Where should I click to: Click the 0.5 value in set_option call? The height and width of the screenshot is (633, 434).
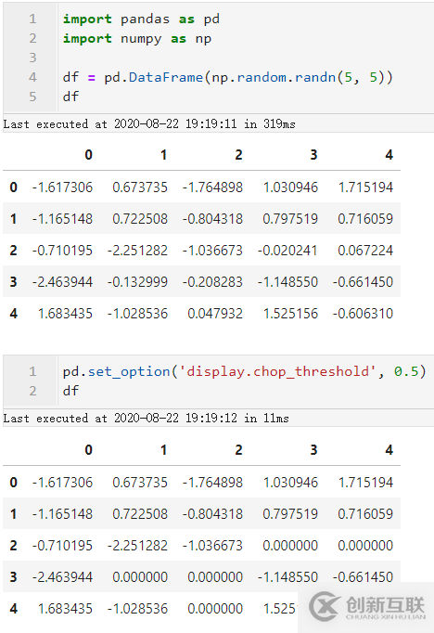pyautogui.click(x=406, y=371)
